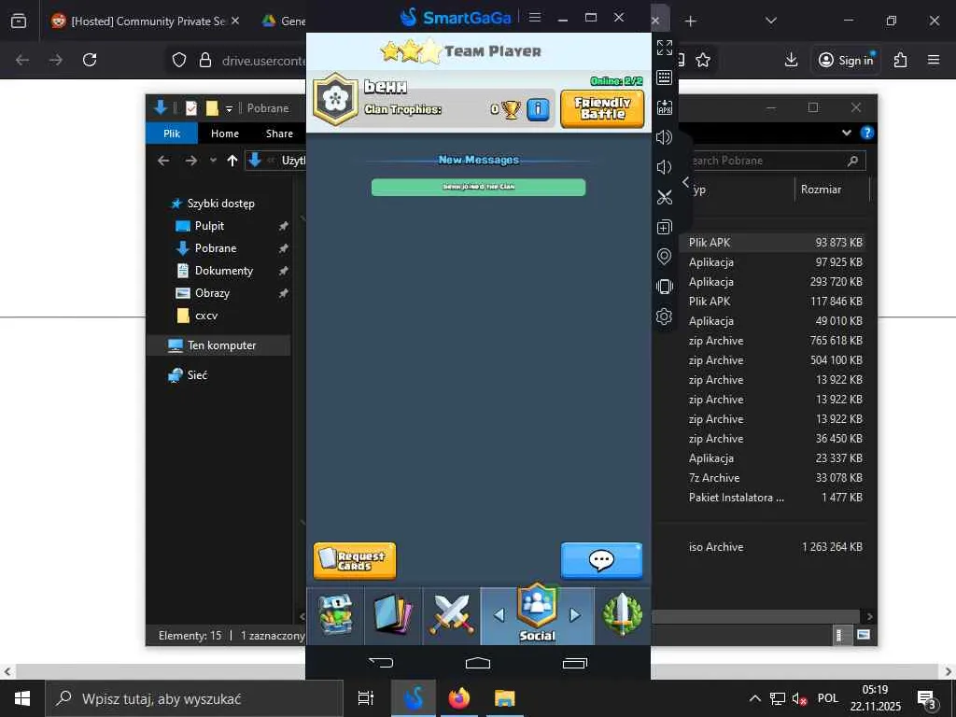The width and height of the screenshot is (956, 717).
Task: Click SmartGaGa fullscreen toggle icon
Action: pos(665,48)
